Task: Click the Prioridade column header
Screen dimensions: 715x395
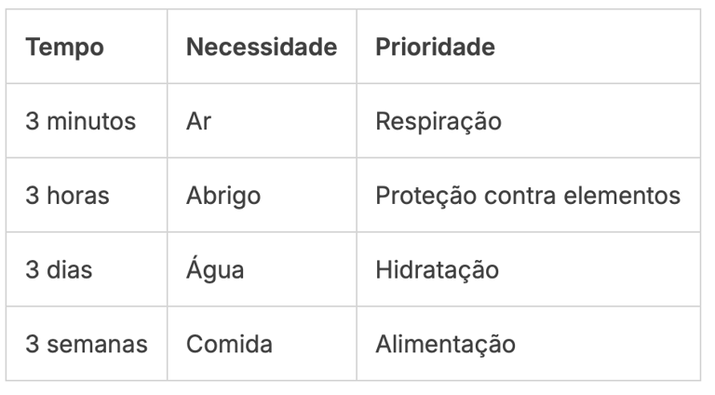Action: (x=435, y=47)
